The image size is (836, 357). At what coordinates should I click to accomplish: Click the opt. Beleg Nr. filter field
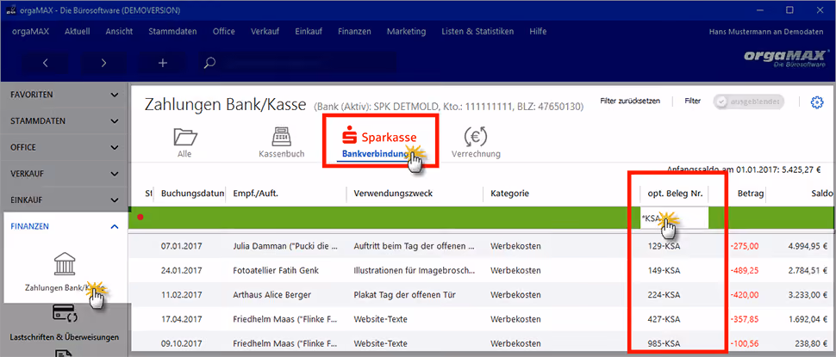click(675, 219)
